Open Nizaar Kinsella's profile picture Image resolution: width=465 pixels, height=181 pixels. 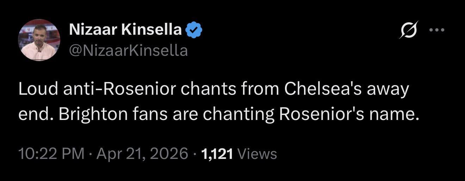coord(39,40)
